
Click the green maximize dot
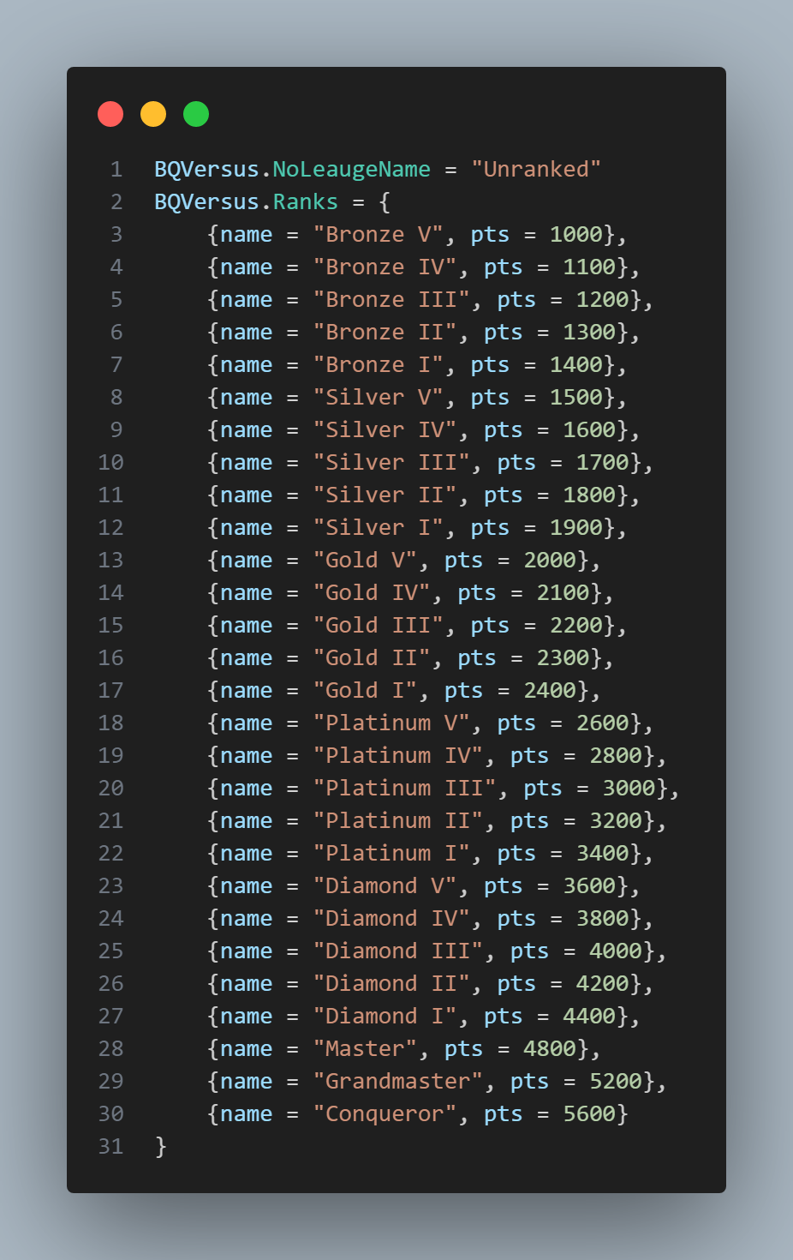[x=196, y=114]
